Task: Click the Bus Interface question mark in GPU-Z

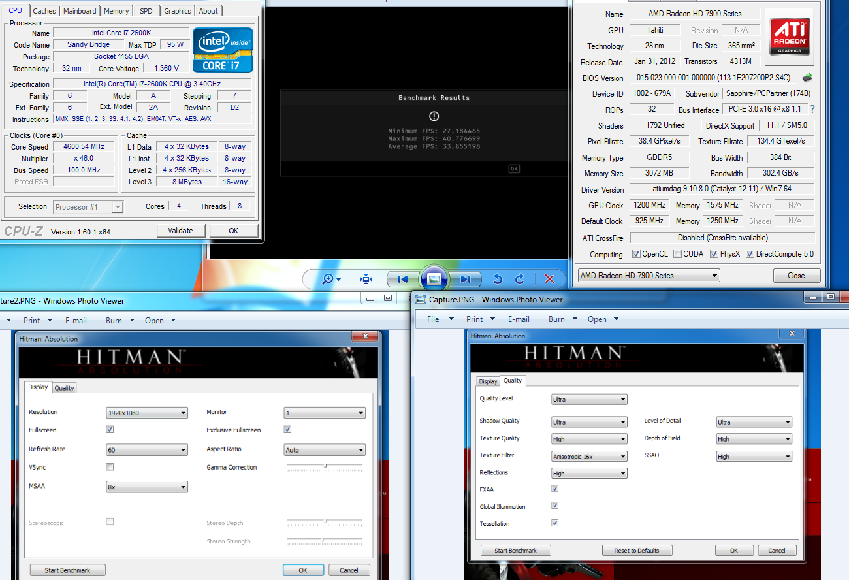Action: tap(812, 110)
